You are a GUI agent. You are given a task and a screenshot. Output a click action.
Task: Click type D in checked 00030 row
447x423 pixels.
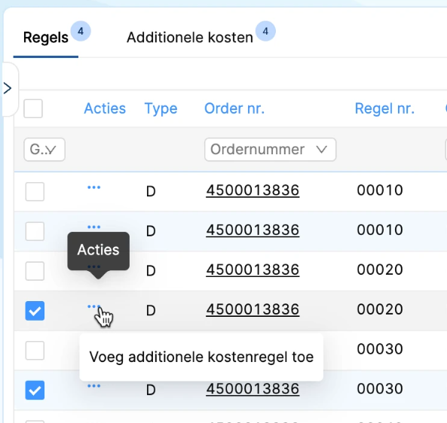coord(151,390)
